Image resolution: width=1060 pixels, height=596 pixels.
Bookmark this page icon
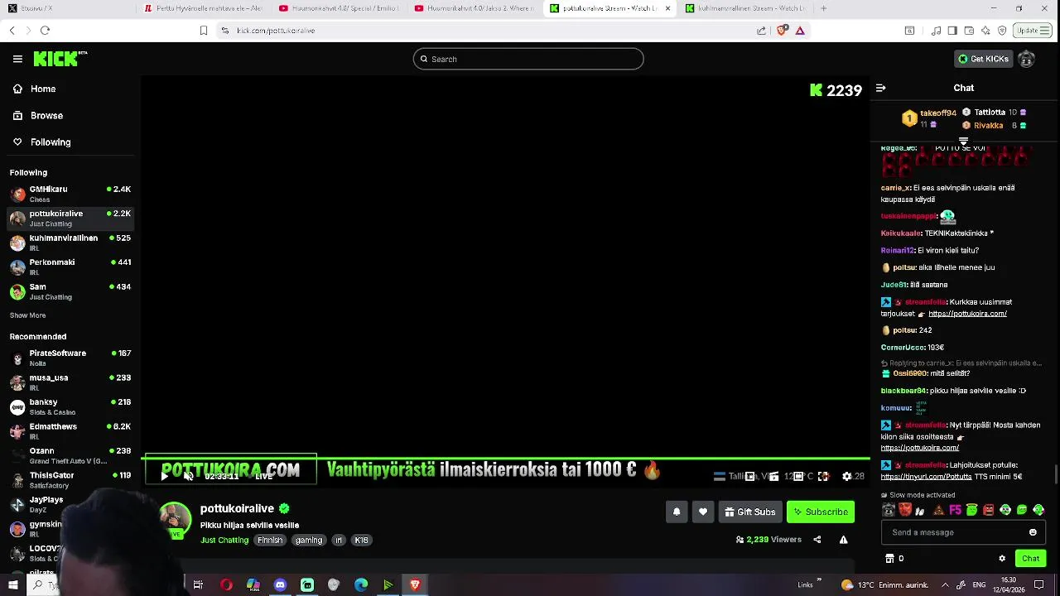coord(203,31)
